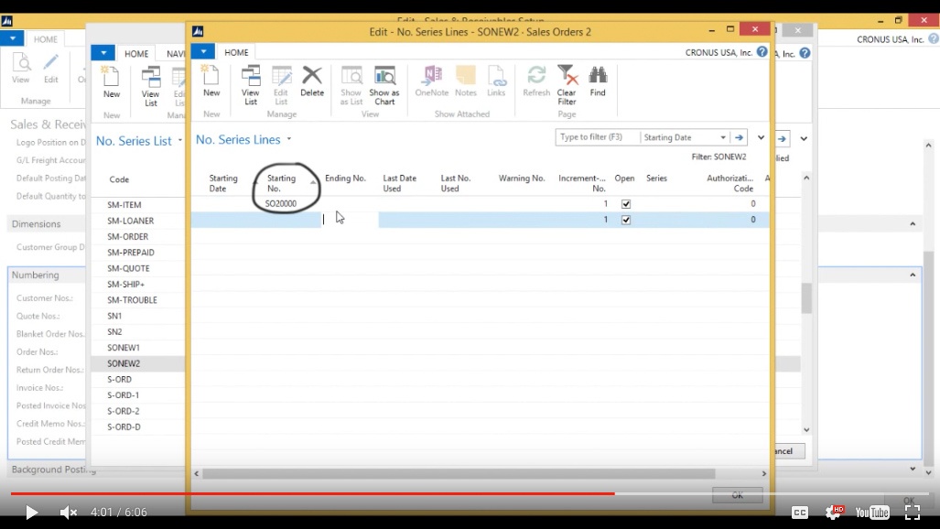Play the video
This screenshot has width=940, height=529.
(31, 513)
